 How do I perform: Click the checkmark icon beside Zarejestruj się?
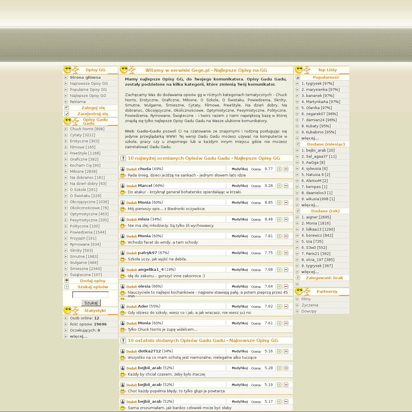point(67,114)
